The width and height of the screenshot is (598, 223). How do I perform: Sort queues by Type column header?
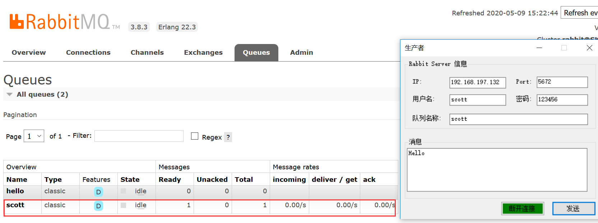53,179
